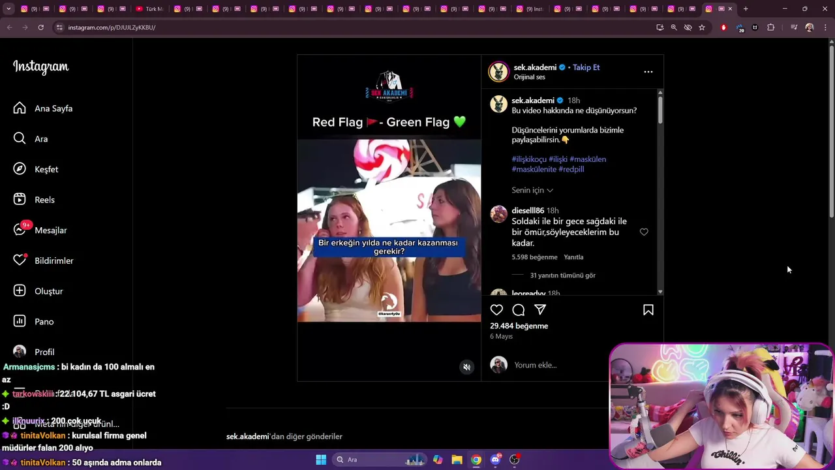This screenshot has width=835, height=470.
Task: View the 29.484 beğenme likes list
Action: (519, 326)
